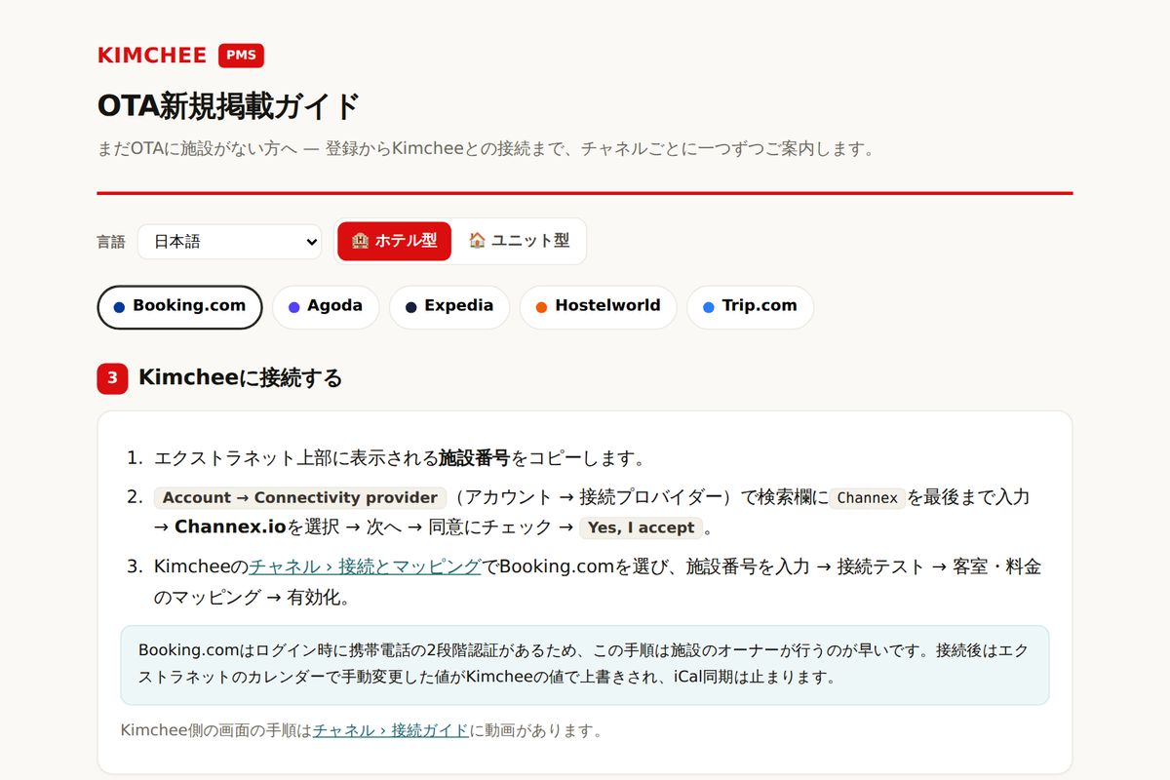Viewport: 1170px width, 780px height.
Task: Click the 言語 label
Action: point(111,242)
